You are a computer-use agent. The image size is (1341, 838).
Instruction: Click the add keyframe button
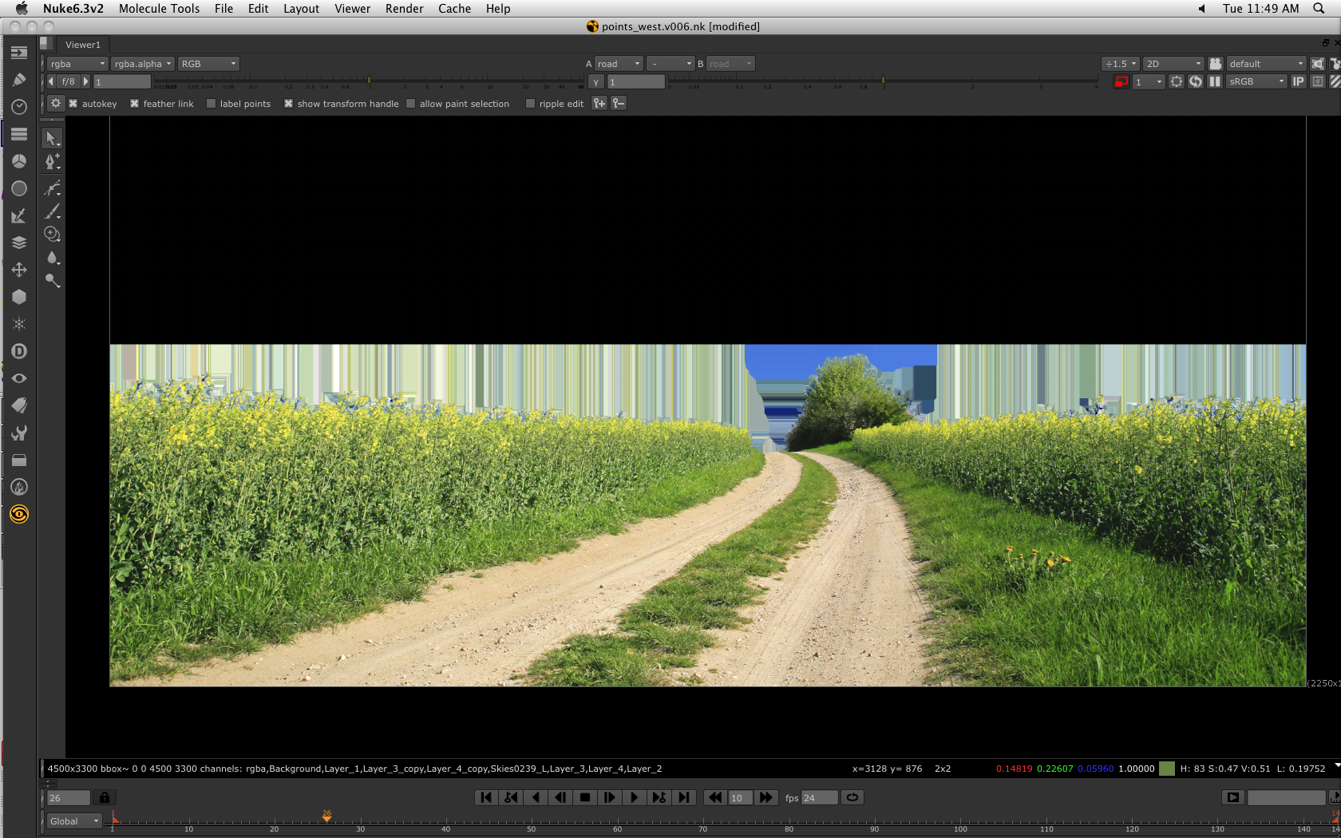click(599, 103)
